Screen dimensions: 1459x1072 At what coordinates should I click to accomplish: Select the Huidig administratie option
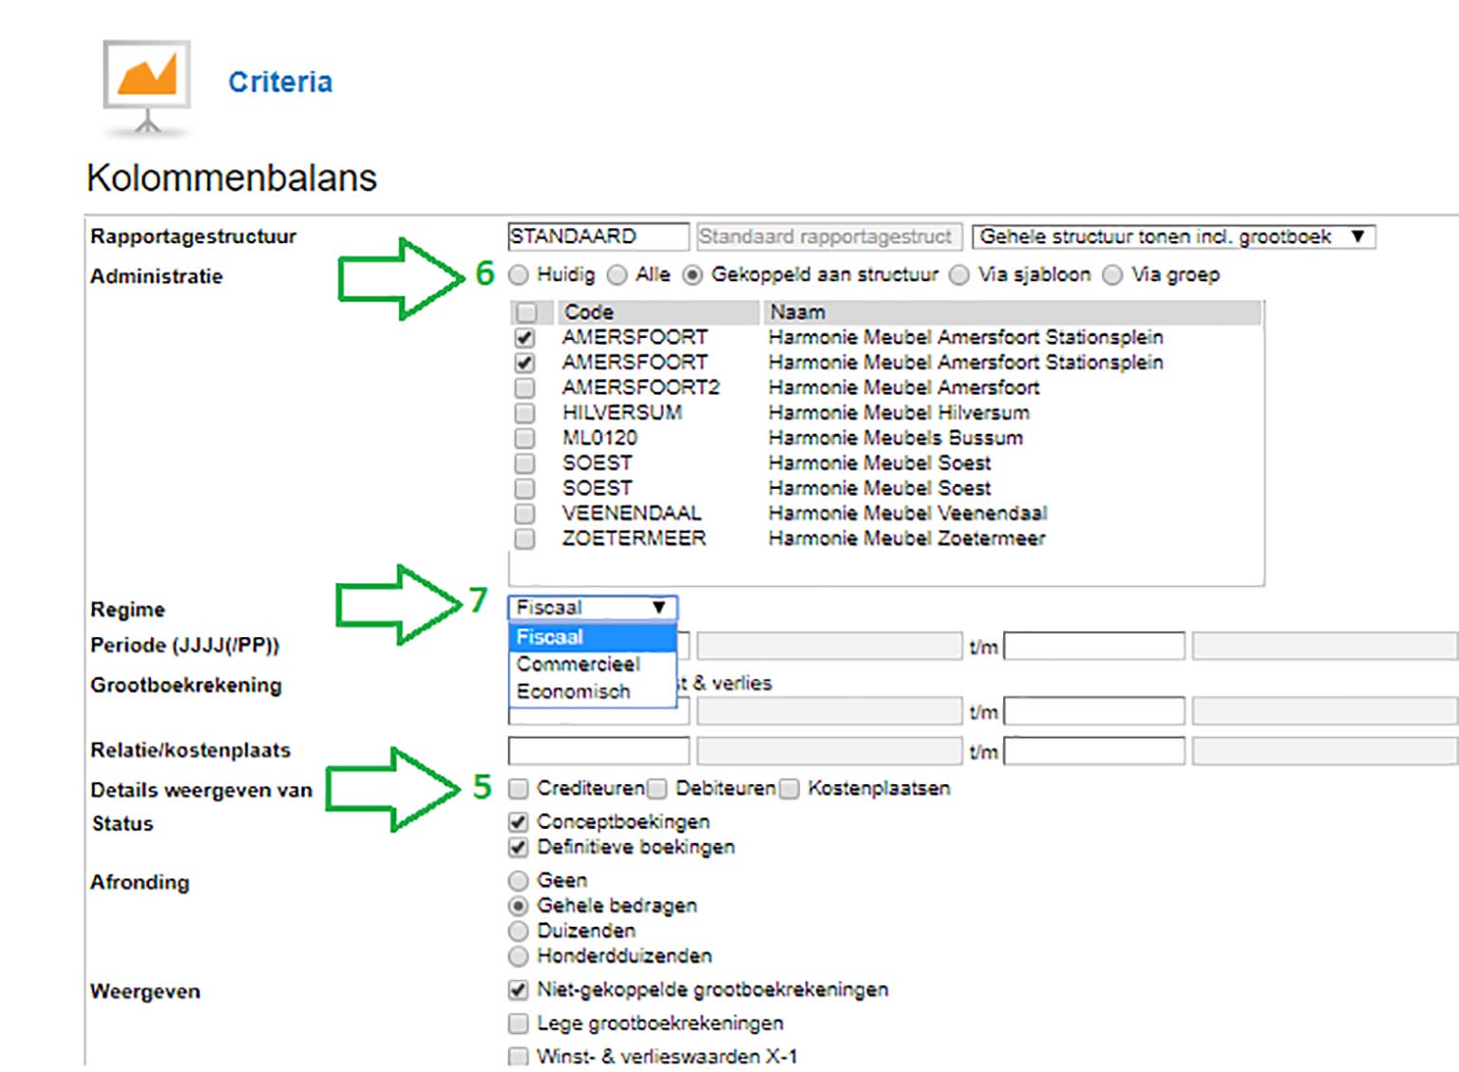(x=519, y=275)
